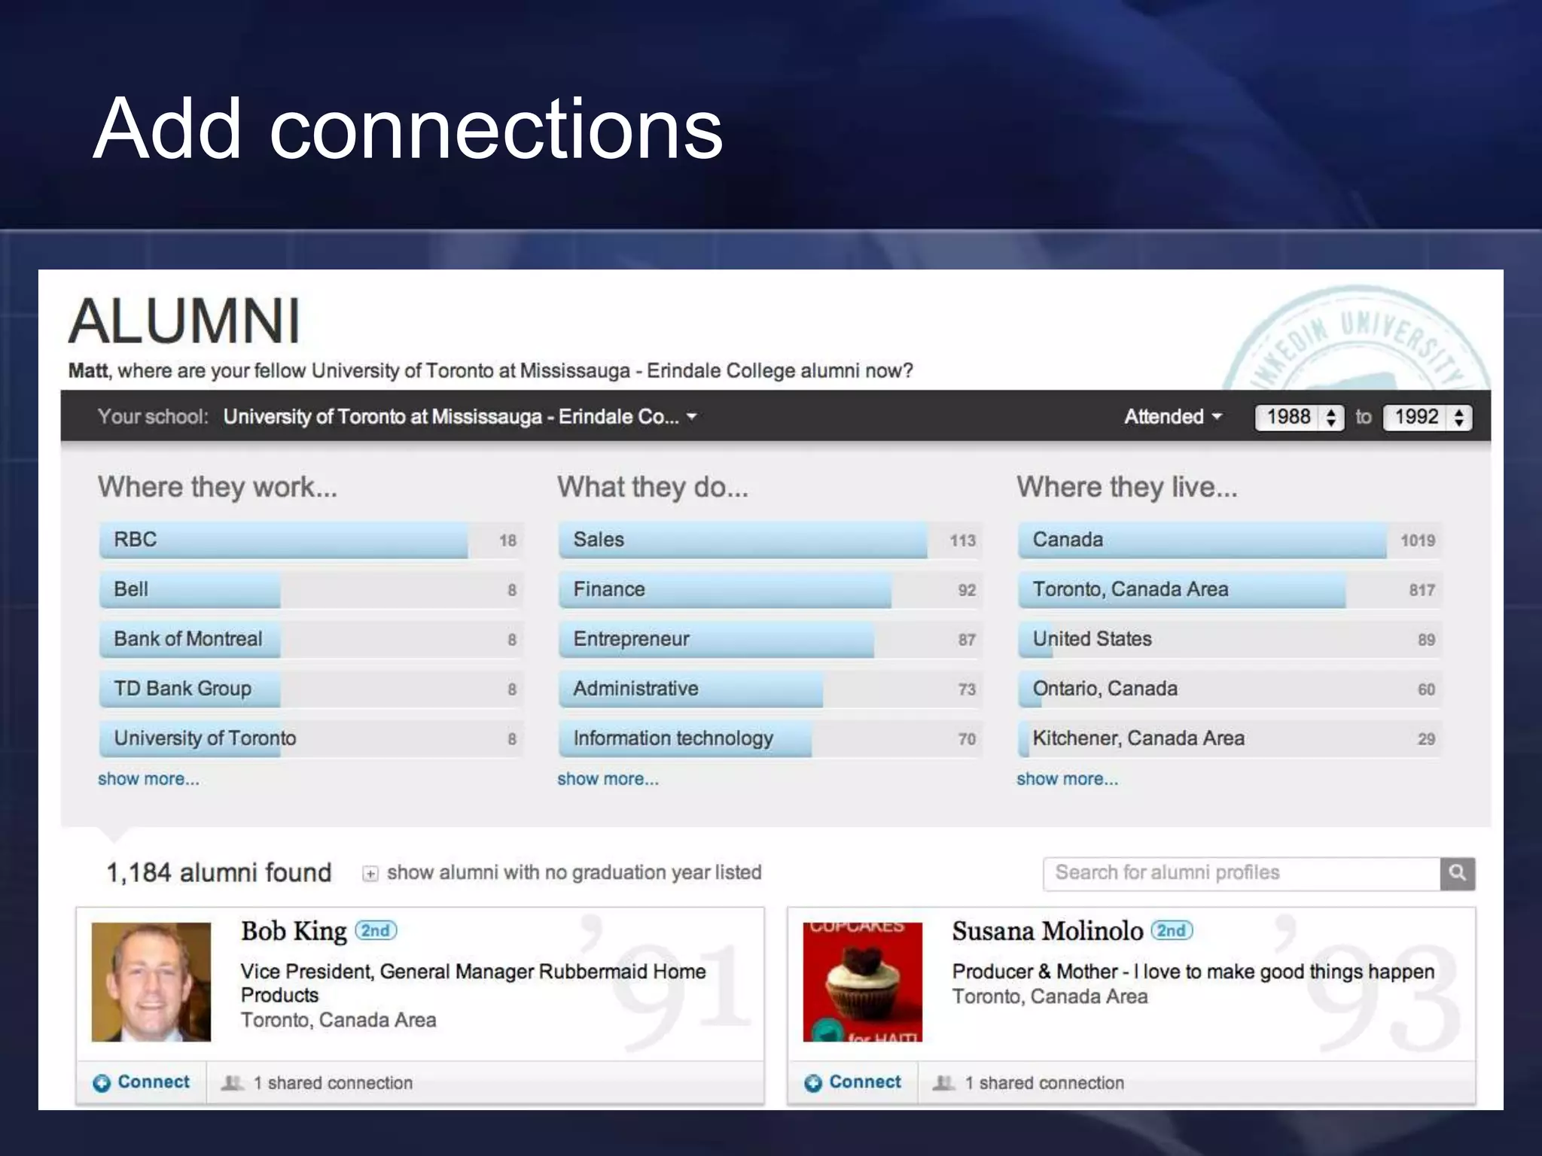Select the Kitchener, Canada Area location bar
Viewport: 1542px width, 1156px height.
(x=1230, y=739)
